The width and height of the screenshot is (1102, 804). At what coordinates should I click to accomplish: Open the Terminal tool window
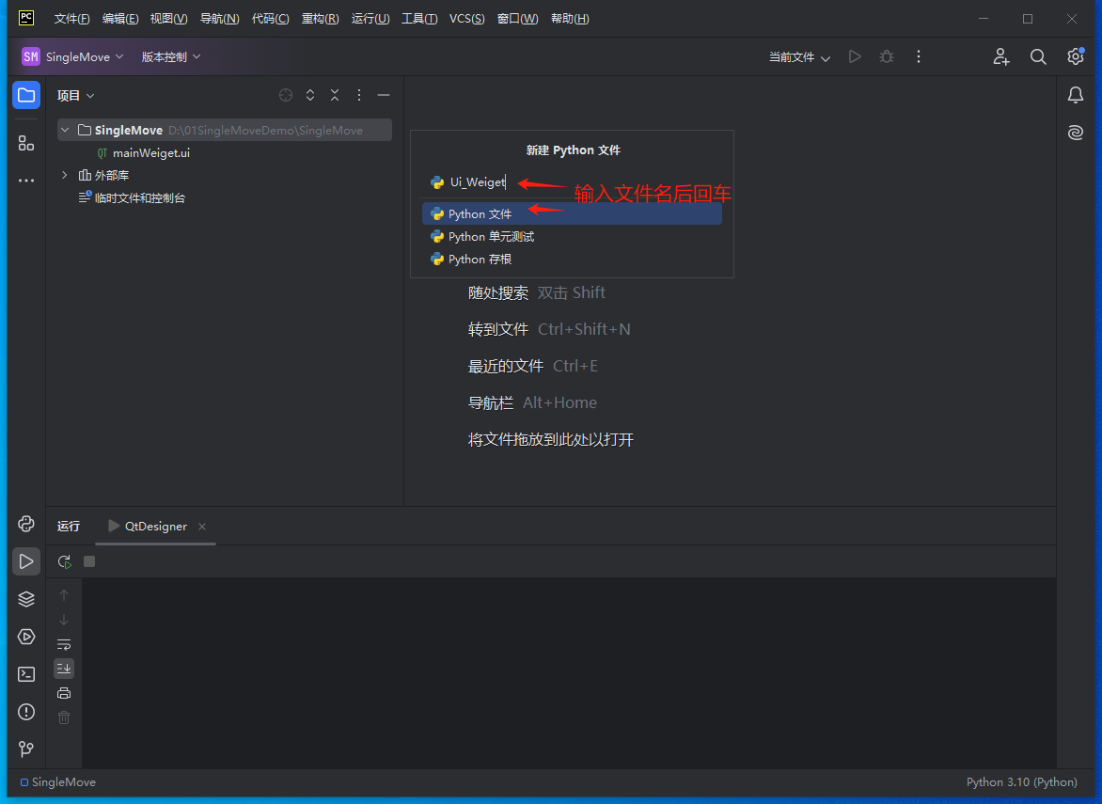click(26, 674)
